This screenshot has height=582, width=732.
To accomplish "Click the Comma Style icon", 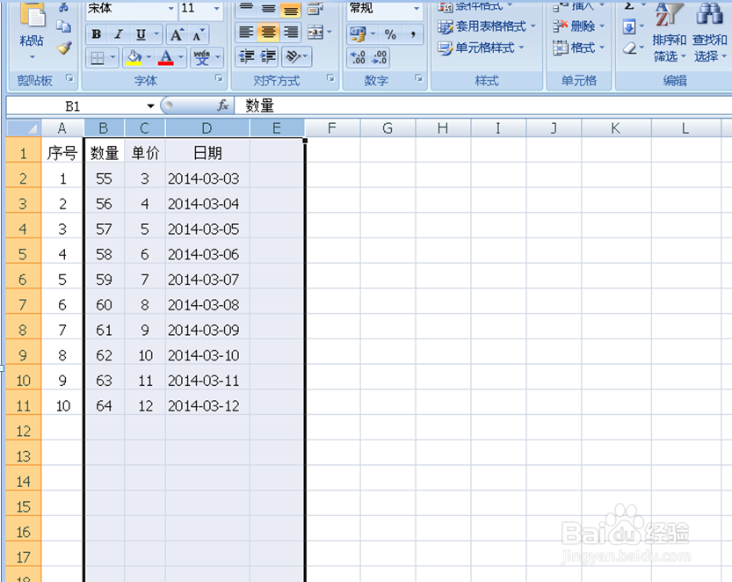I will (413, 34).
